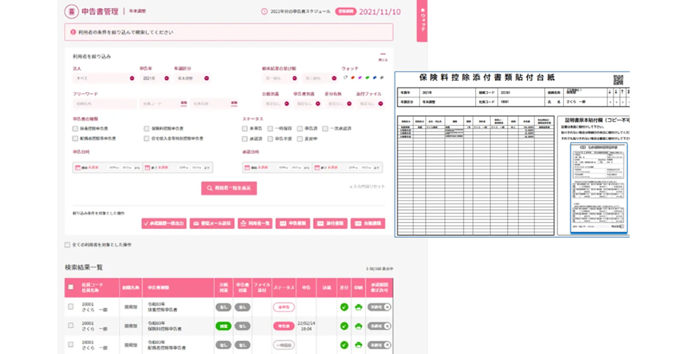Check the 申告済 status checkbox
The width and height of the screenshot is (687, 354).
[x=301, y=129]
